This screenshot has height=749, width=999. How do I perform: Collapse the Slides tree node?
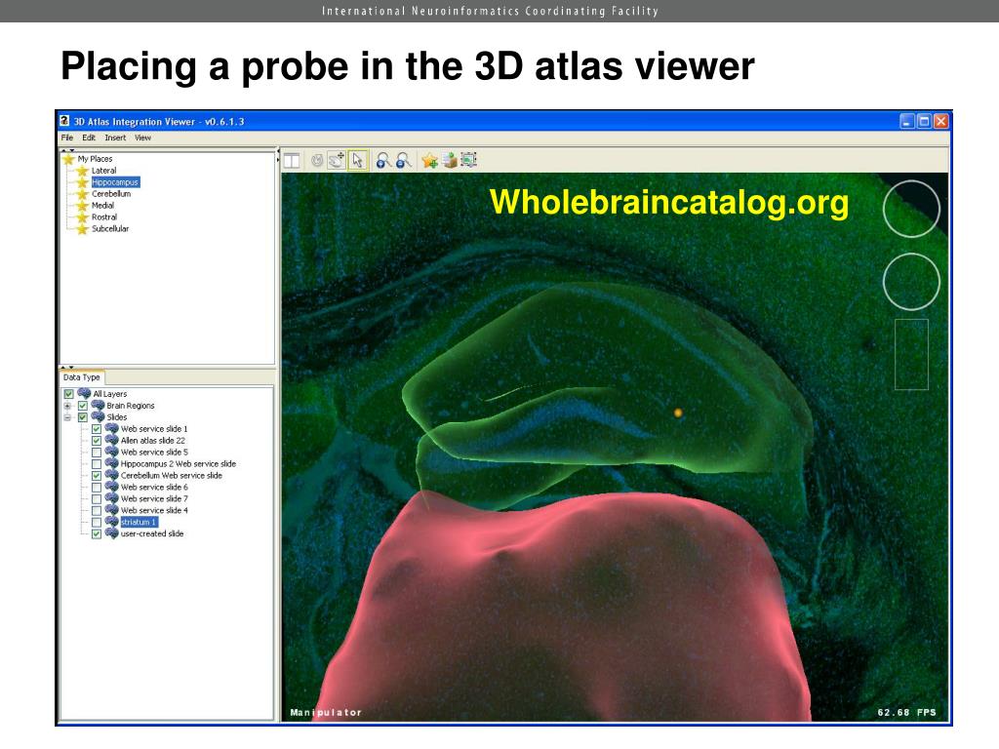67,417
